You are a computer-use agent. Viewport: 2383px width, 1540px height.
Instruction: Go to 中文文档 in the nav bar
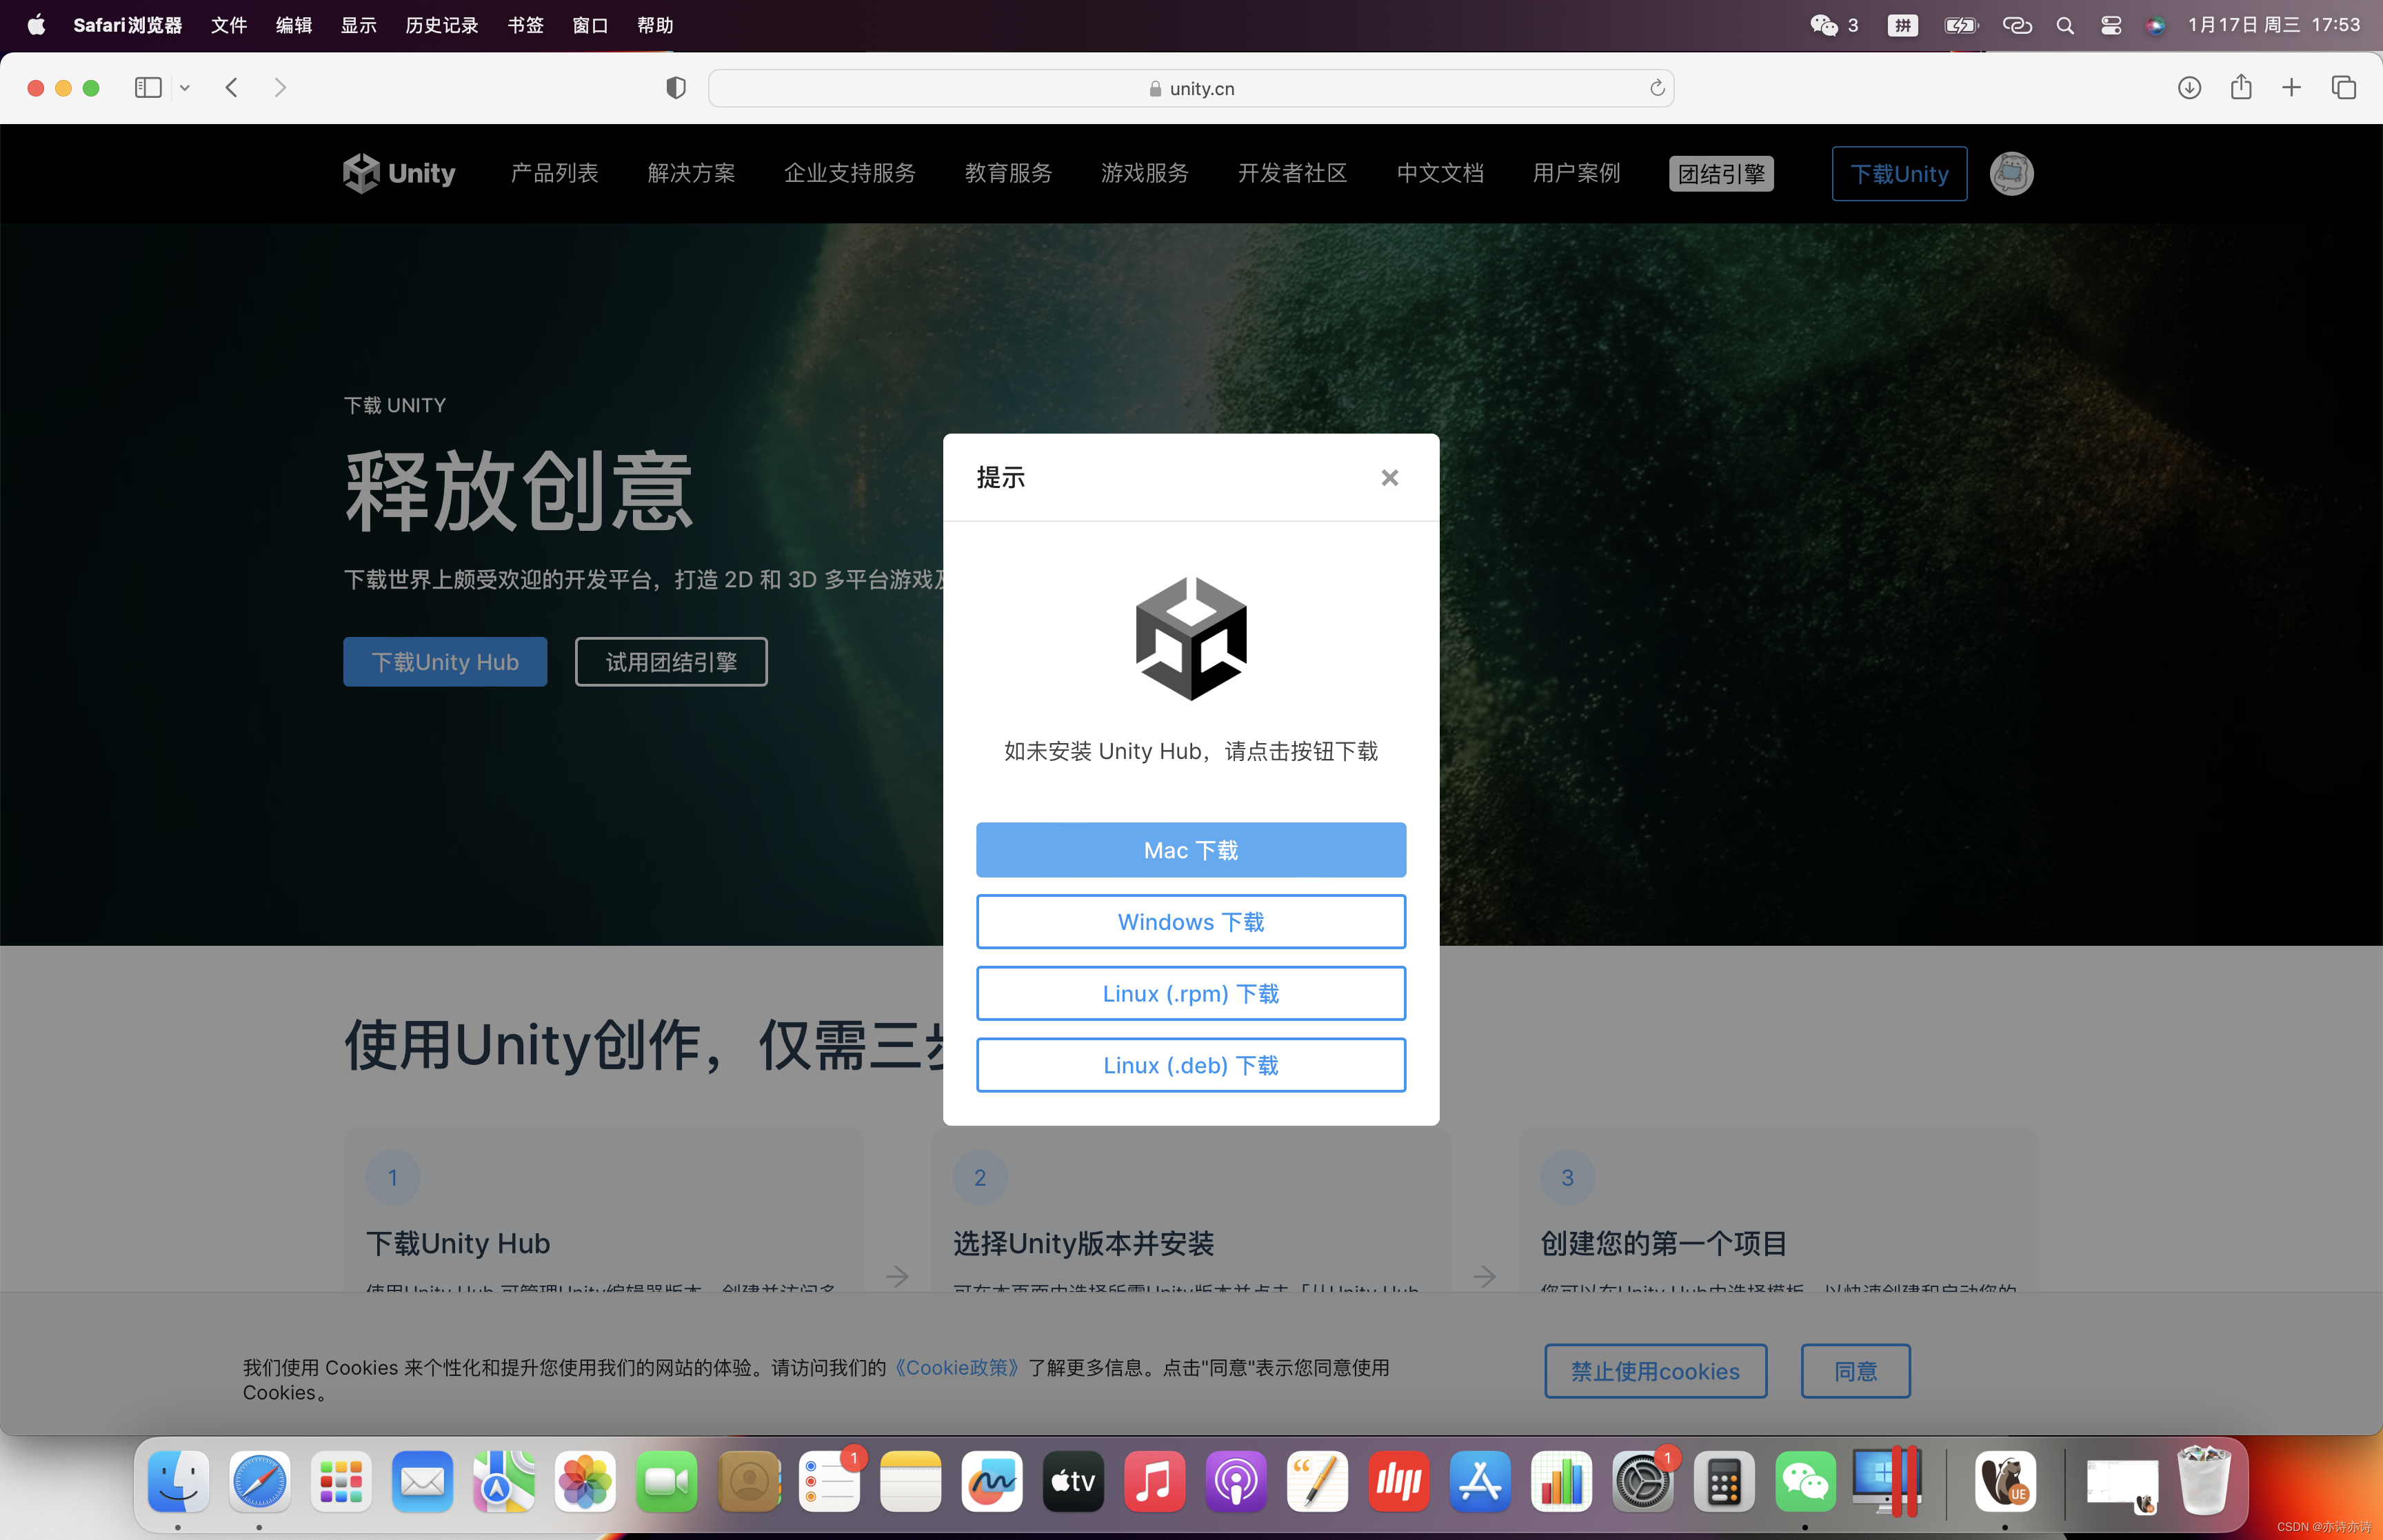[x=1440, y=173]
